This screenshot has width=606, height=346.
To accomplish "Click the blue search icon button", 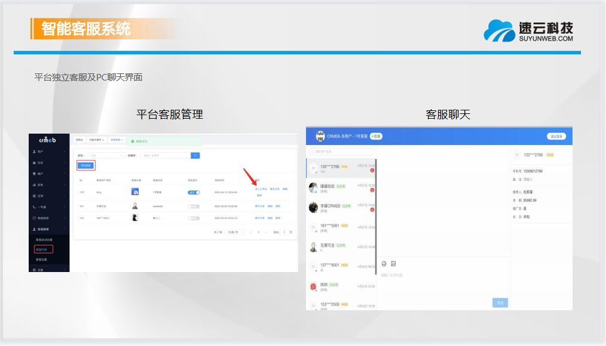I will click(195, 155).
